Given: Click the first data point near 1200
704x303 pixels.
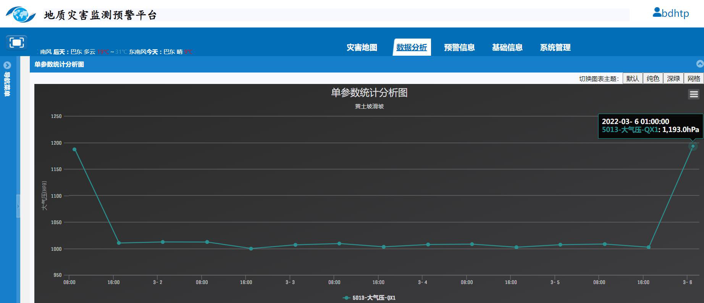Looking at the screenshot, I should [x=74, y=150].
